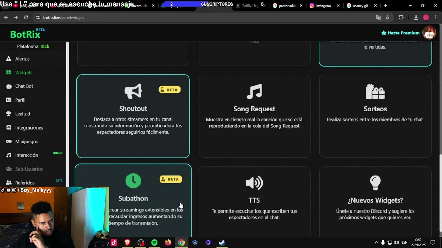Click the lightbulb icon for new widgets
The width and height of the screenshot is (442, 248).
(x=375, y=183)
